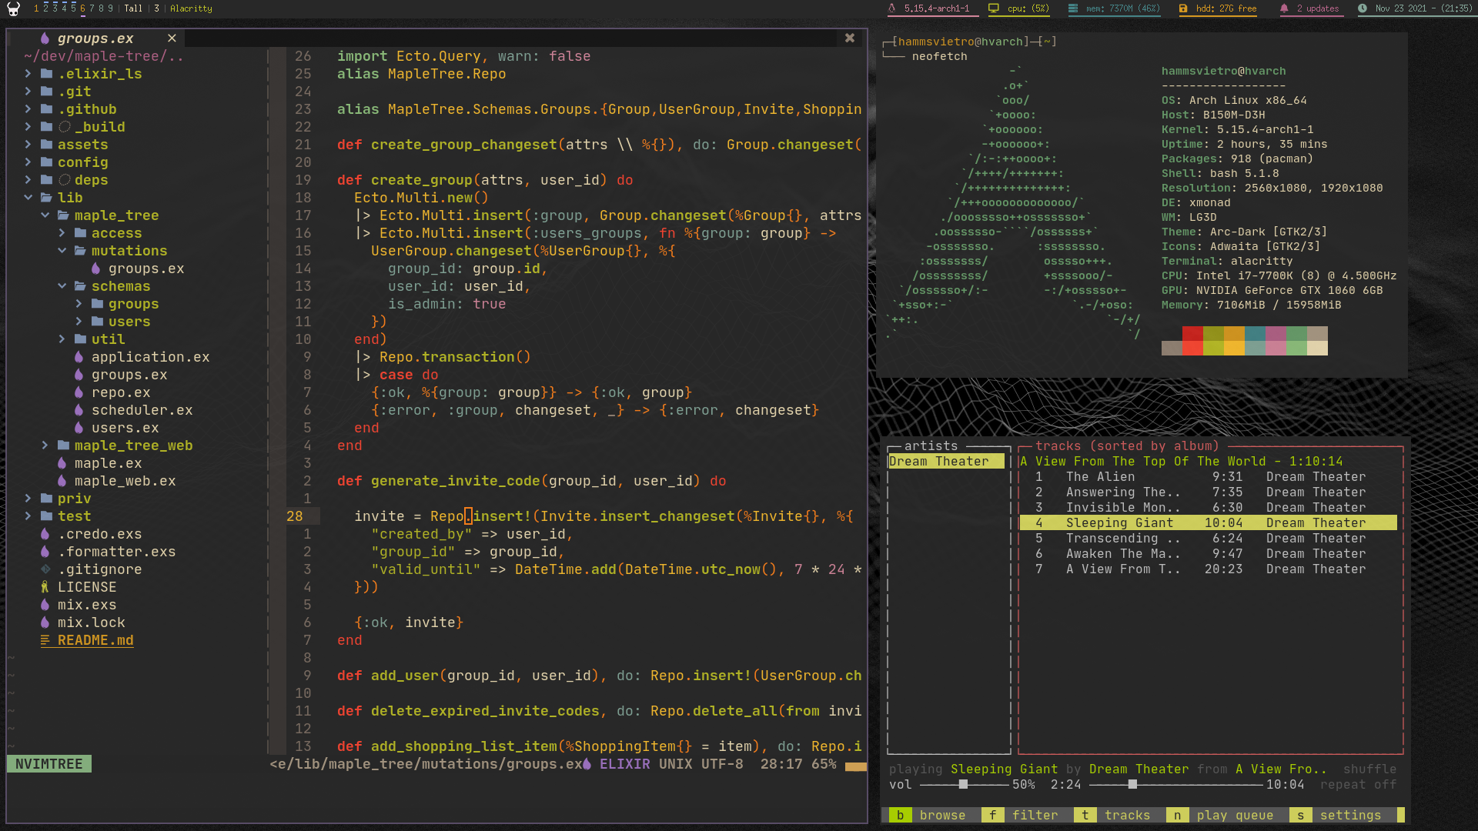The height and width of the screenshot is (831, 1478).
Task: Collapse the lib folder
Action: 28,198
